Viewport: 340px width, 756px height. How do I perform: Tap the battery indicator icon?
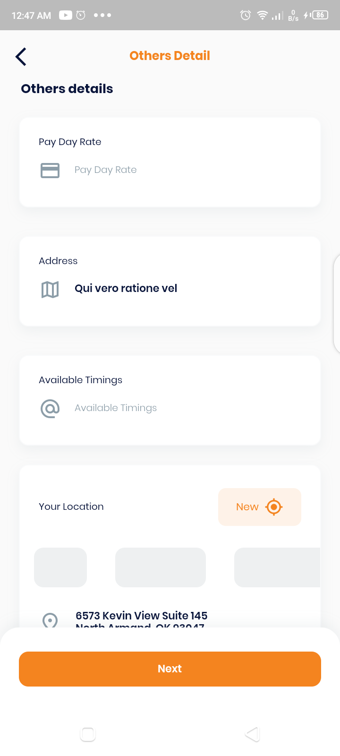[x=320, y=15]
